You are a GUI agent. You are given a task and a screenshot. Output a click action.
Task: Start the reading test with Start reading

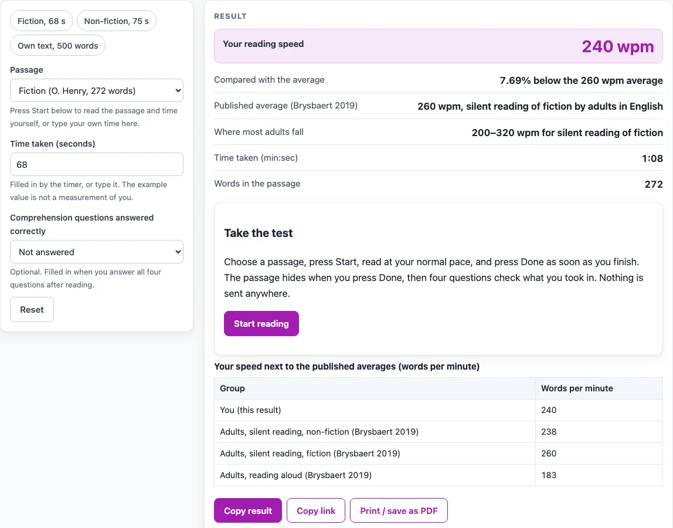(261, 323)
